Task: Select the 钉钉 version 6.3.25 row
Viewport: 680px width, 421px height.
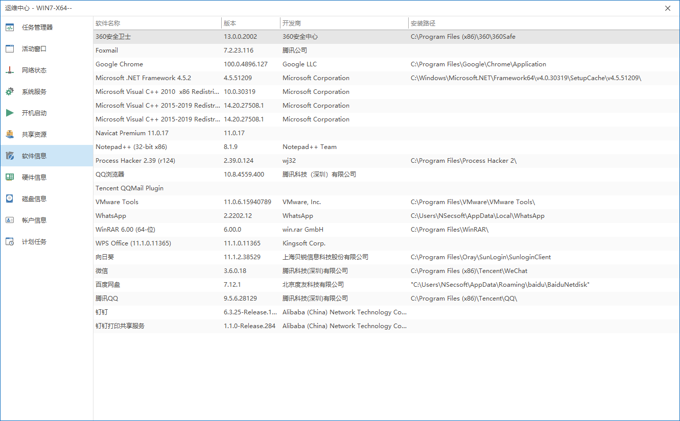Action: click(386, 312)
